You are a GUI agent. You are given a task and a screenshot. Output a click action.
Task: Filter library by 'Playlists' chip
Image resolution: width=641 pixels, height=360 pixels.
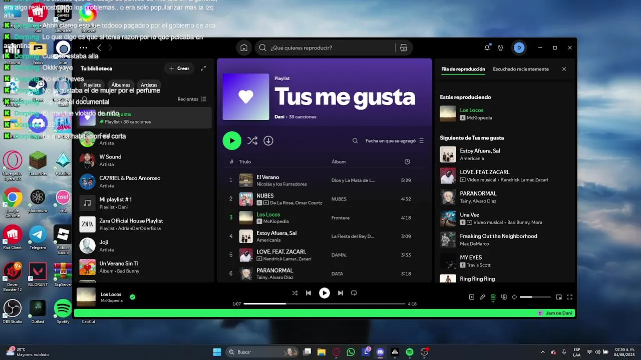pyautogui.click(x=92, y=85)
